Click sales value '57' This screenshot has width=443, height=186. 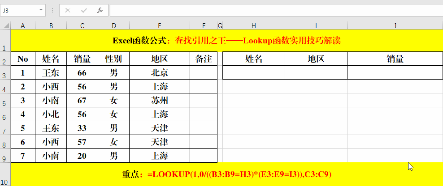tap(82, 142)
